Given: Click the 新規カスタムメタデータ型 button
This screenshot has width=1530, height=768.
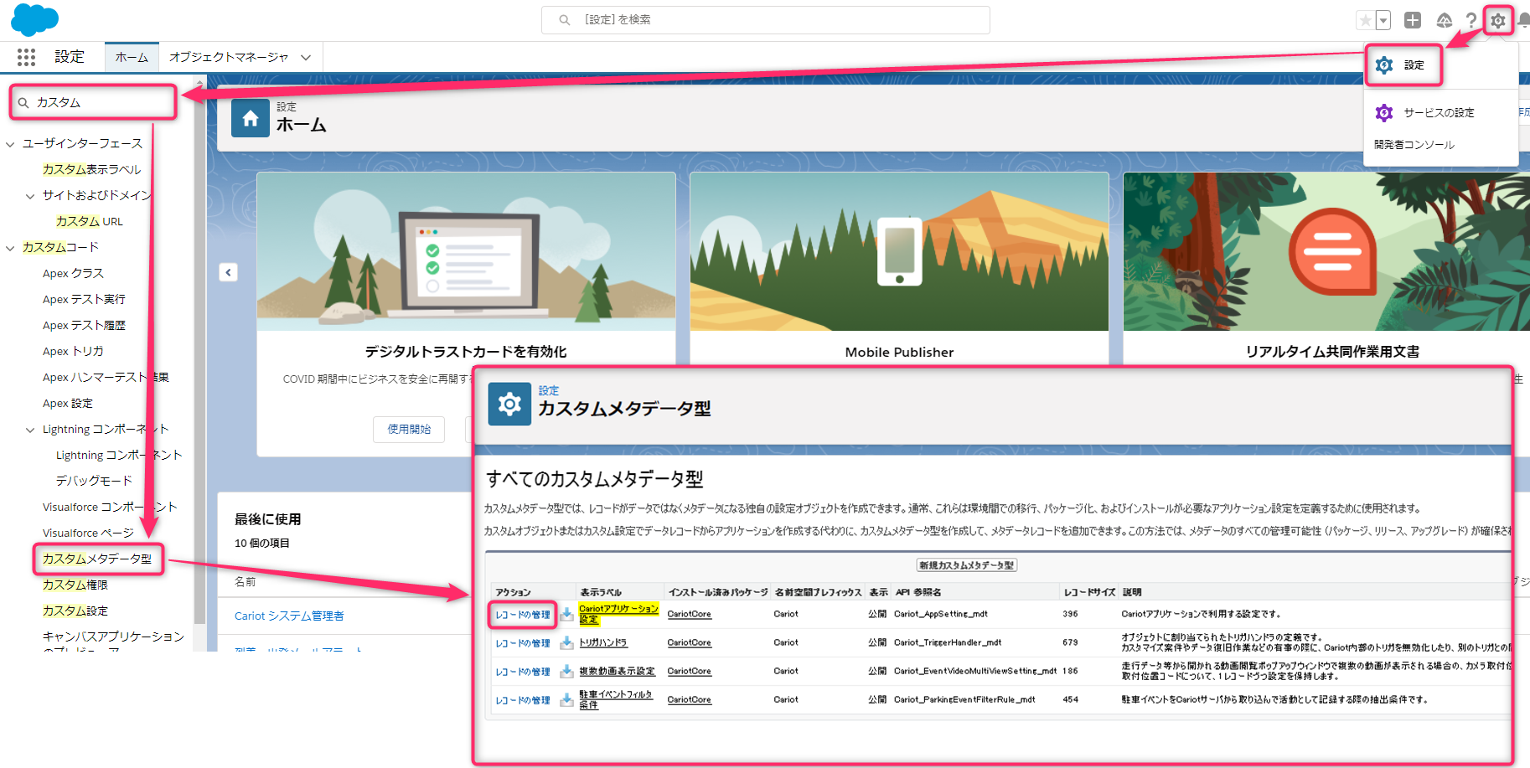Looking at the screenshot, I should [967, 565].
